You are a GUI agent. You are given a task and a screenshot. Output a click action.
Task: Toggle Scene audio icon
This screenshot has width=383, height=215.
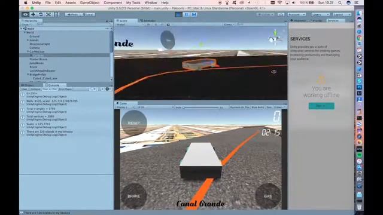tap(162, 24)
